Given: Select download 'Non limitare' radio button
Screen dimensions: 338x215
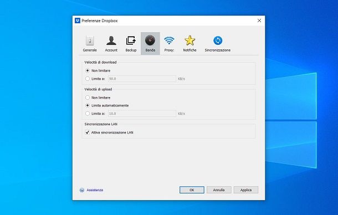Looking at the screenshot, I should point(88,70).
